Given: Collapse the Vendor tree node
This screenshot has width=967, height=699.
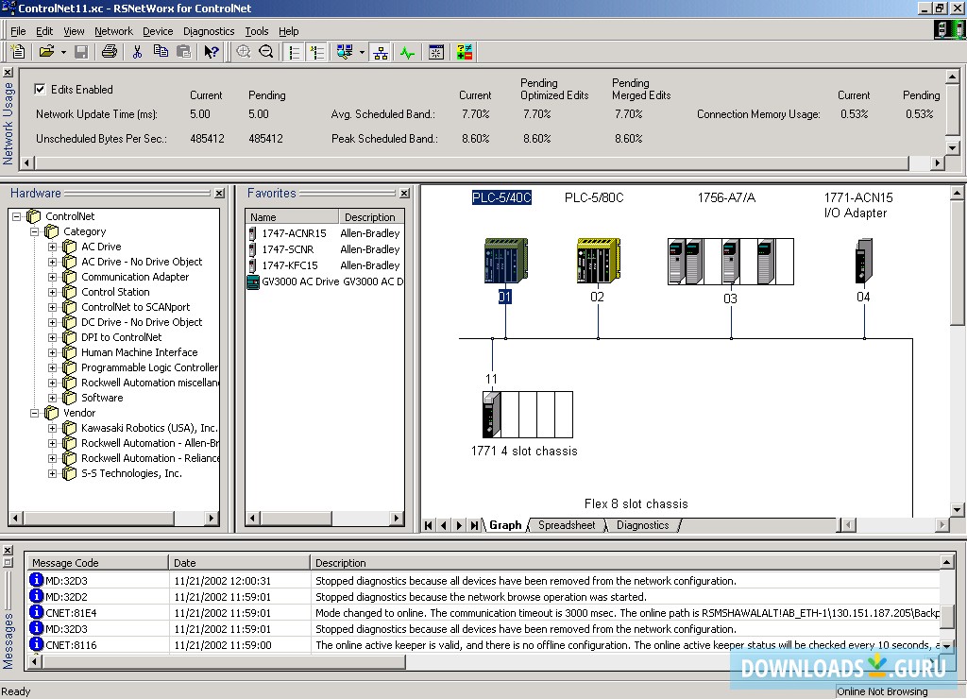Looking at the screenshot, I should tap(35, 413).
